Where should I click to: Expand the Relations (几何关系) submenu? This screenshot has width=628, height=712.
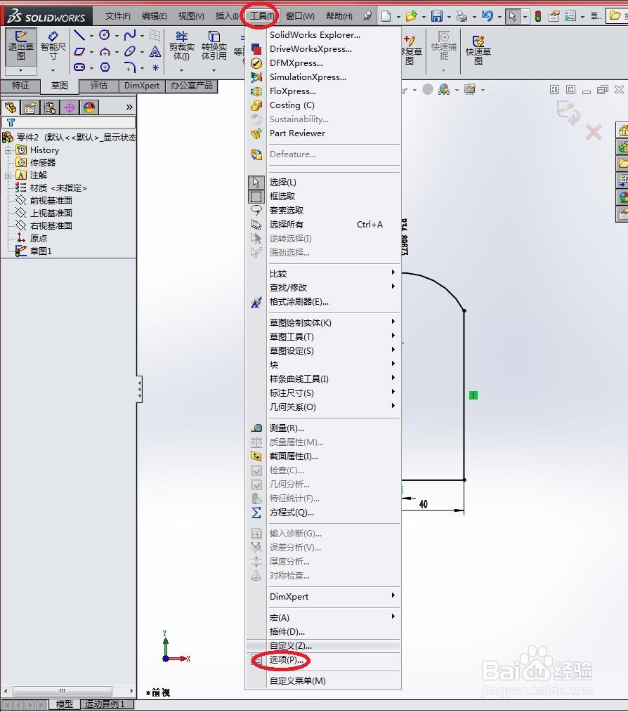coord(324,407)
